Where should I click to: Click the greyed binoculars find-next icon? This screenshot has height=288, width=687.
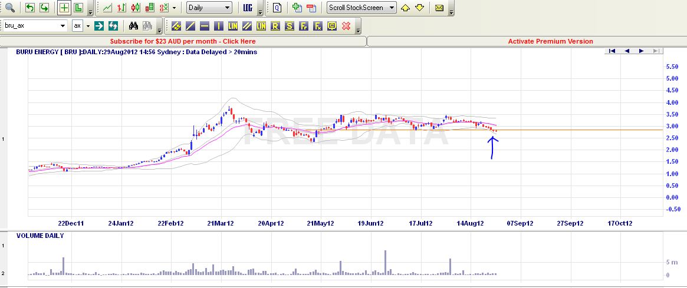tap(147, 26)
